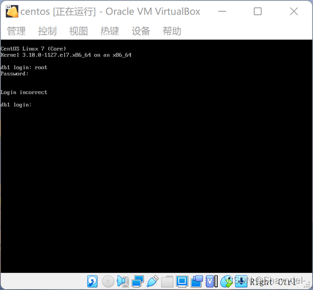The image size is (313, 290).
Task: Click the shared folders status icon
Action: click(x=167, y=281)
